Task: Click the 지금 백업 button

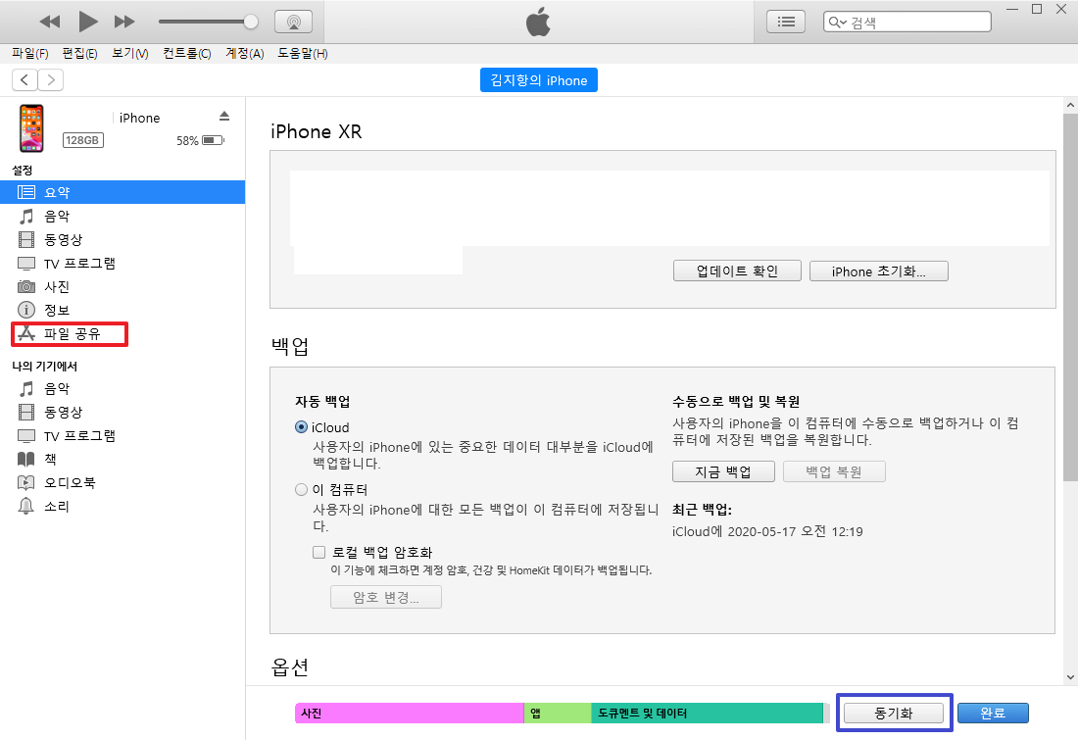Action: (x=722, y=470)
